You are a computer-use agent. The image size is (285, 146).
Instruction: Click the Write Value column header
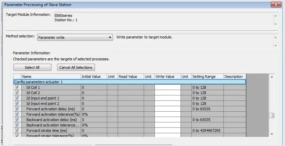click(167, 77)
